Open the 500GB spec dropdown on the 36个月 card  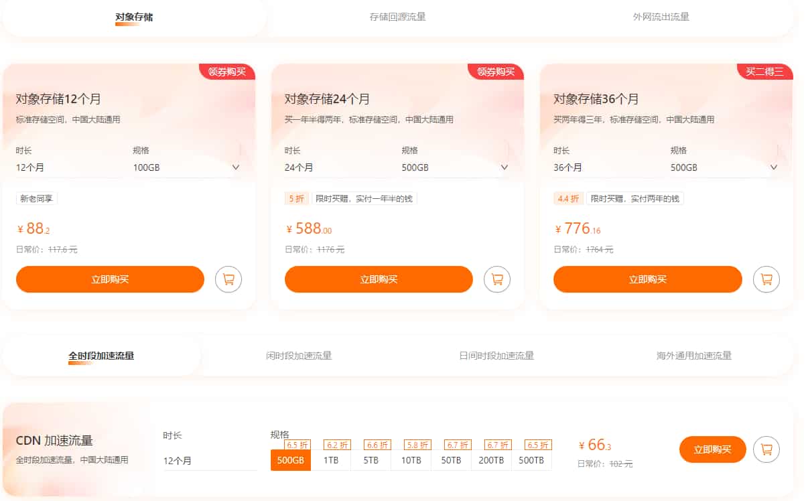pos(774,167)
